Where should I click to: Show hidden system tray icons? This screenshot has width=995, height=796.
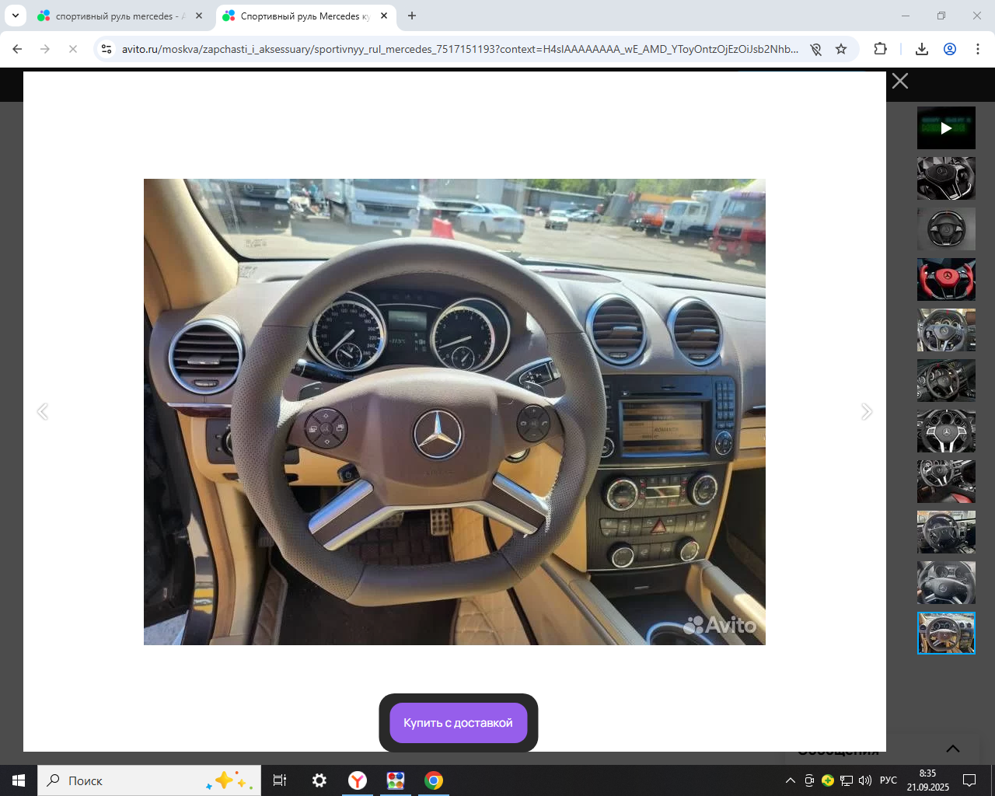point(791,780)
